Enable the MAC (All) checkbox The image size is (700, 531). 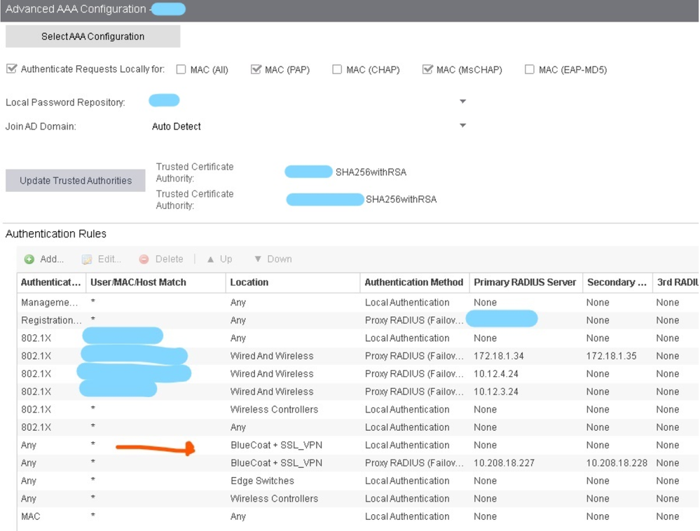coord(181,70)
